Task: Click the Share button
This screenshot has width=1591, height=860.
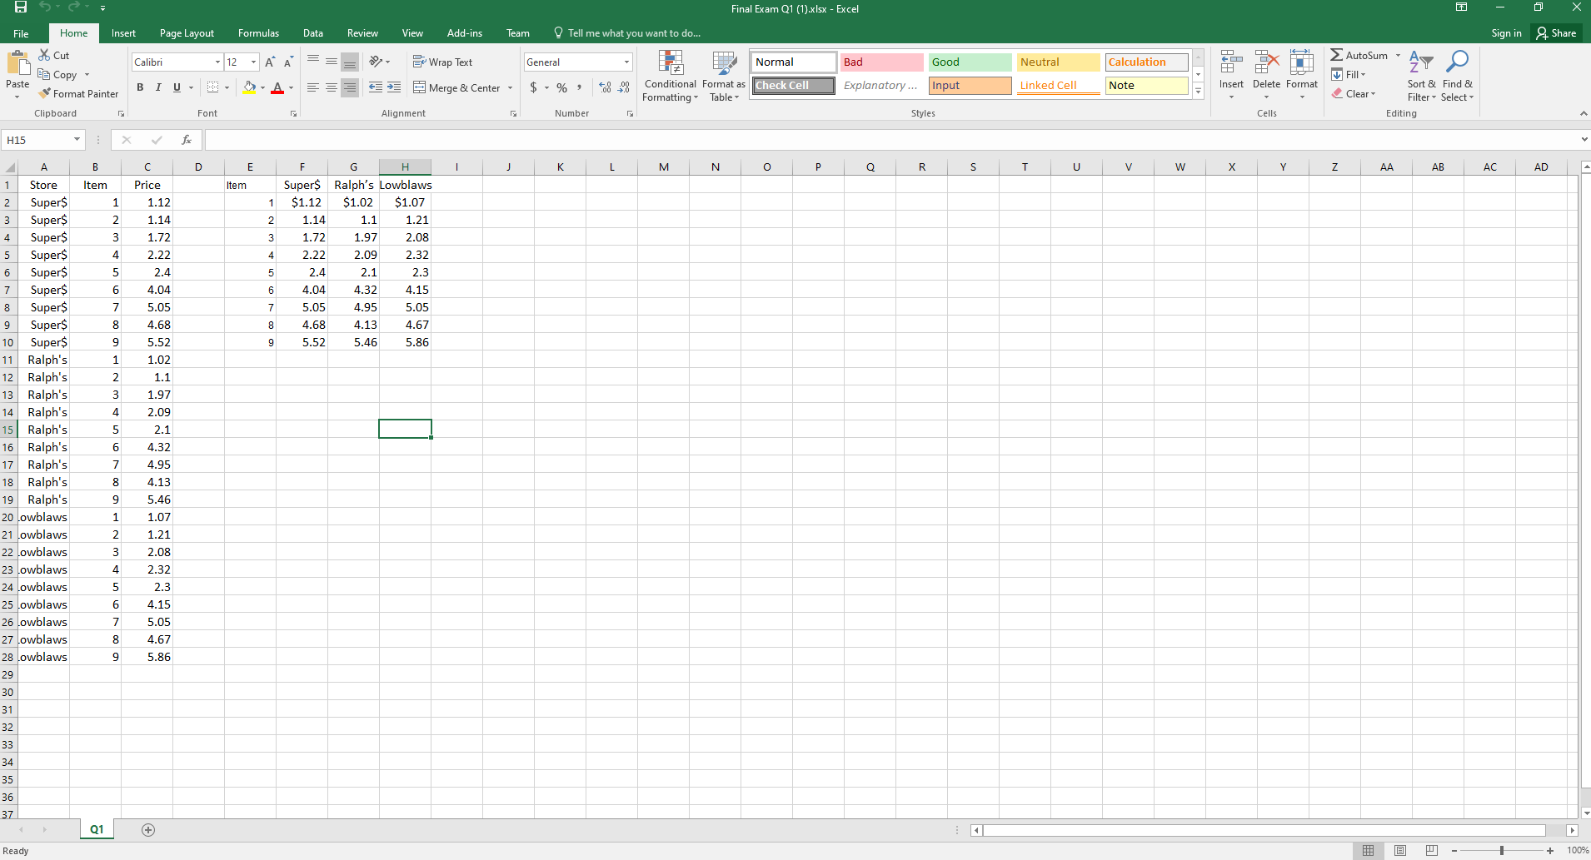Action: tap(1556, 33)
